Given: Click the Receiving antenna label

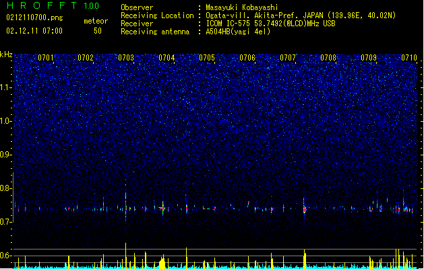Looking at the screenshot, I should 155,32.
